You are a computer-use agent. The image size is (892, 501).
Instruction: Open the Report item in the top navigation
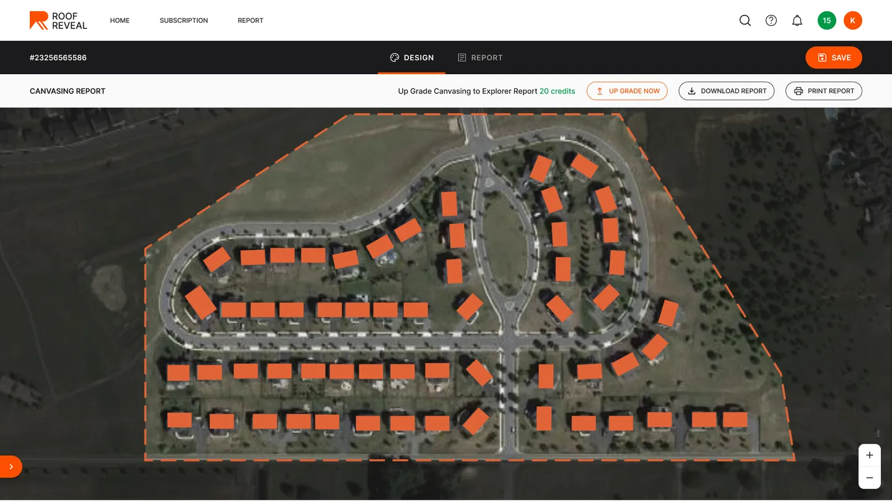click(250, 20)
